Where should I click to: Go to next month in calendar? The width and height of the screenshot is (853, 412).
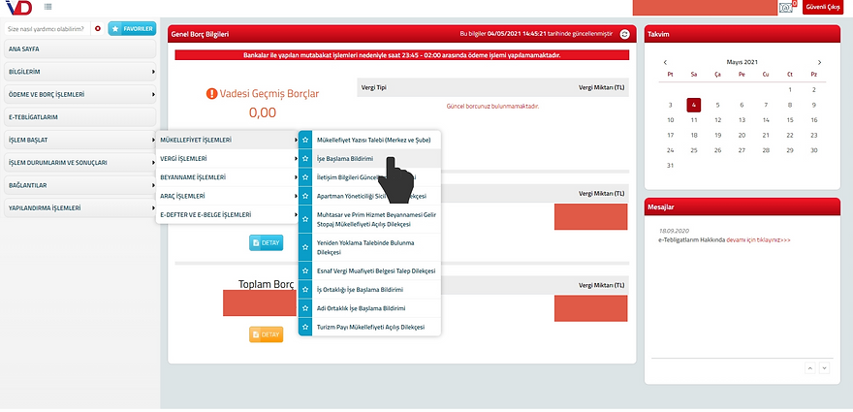(x=819, y=63)
